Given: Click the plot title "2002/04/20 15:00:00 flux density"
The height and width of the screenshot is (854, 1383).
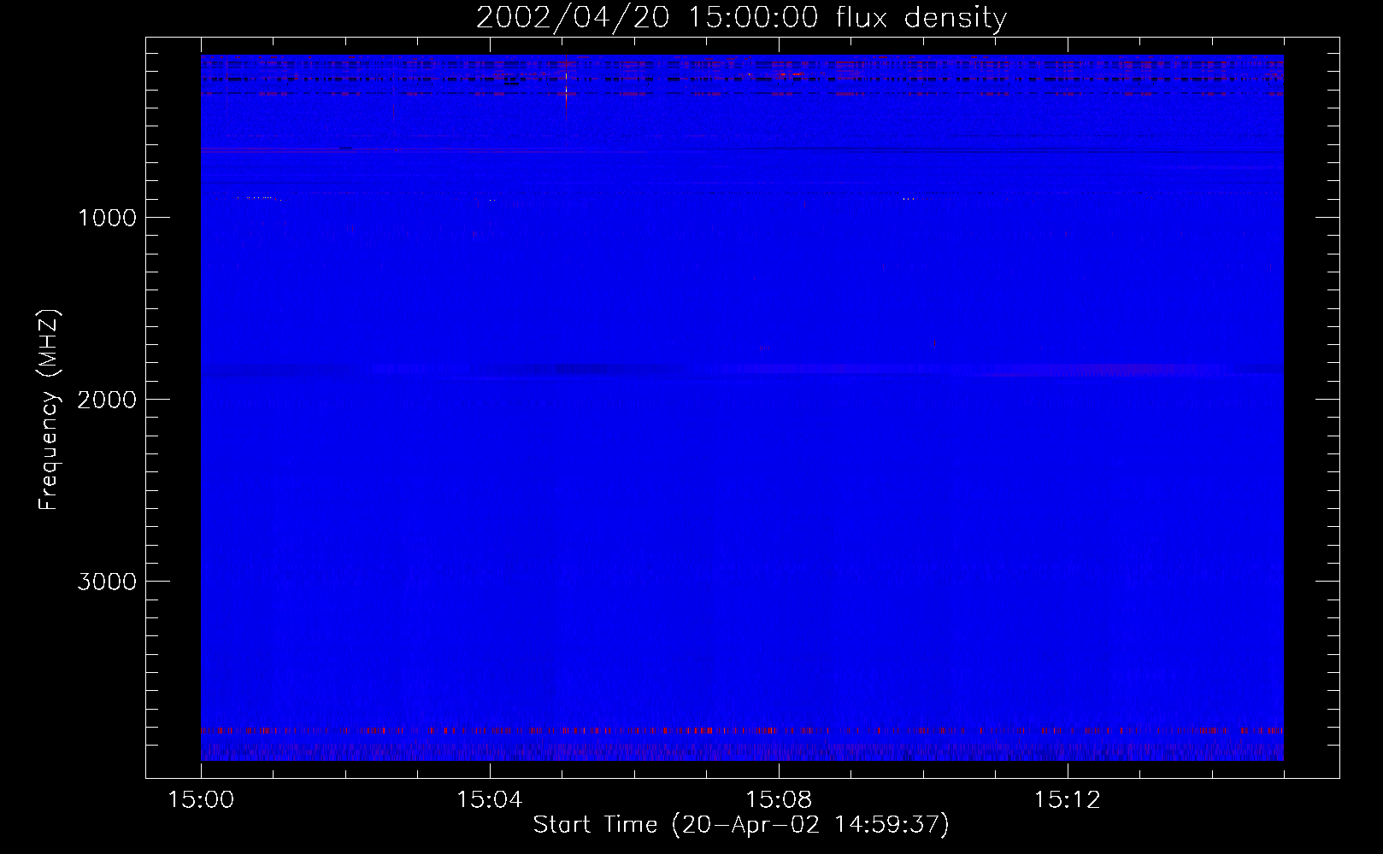Looking at the screenshot, I should (741, 18).
